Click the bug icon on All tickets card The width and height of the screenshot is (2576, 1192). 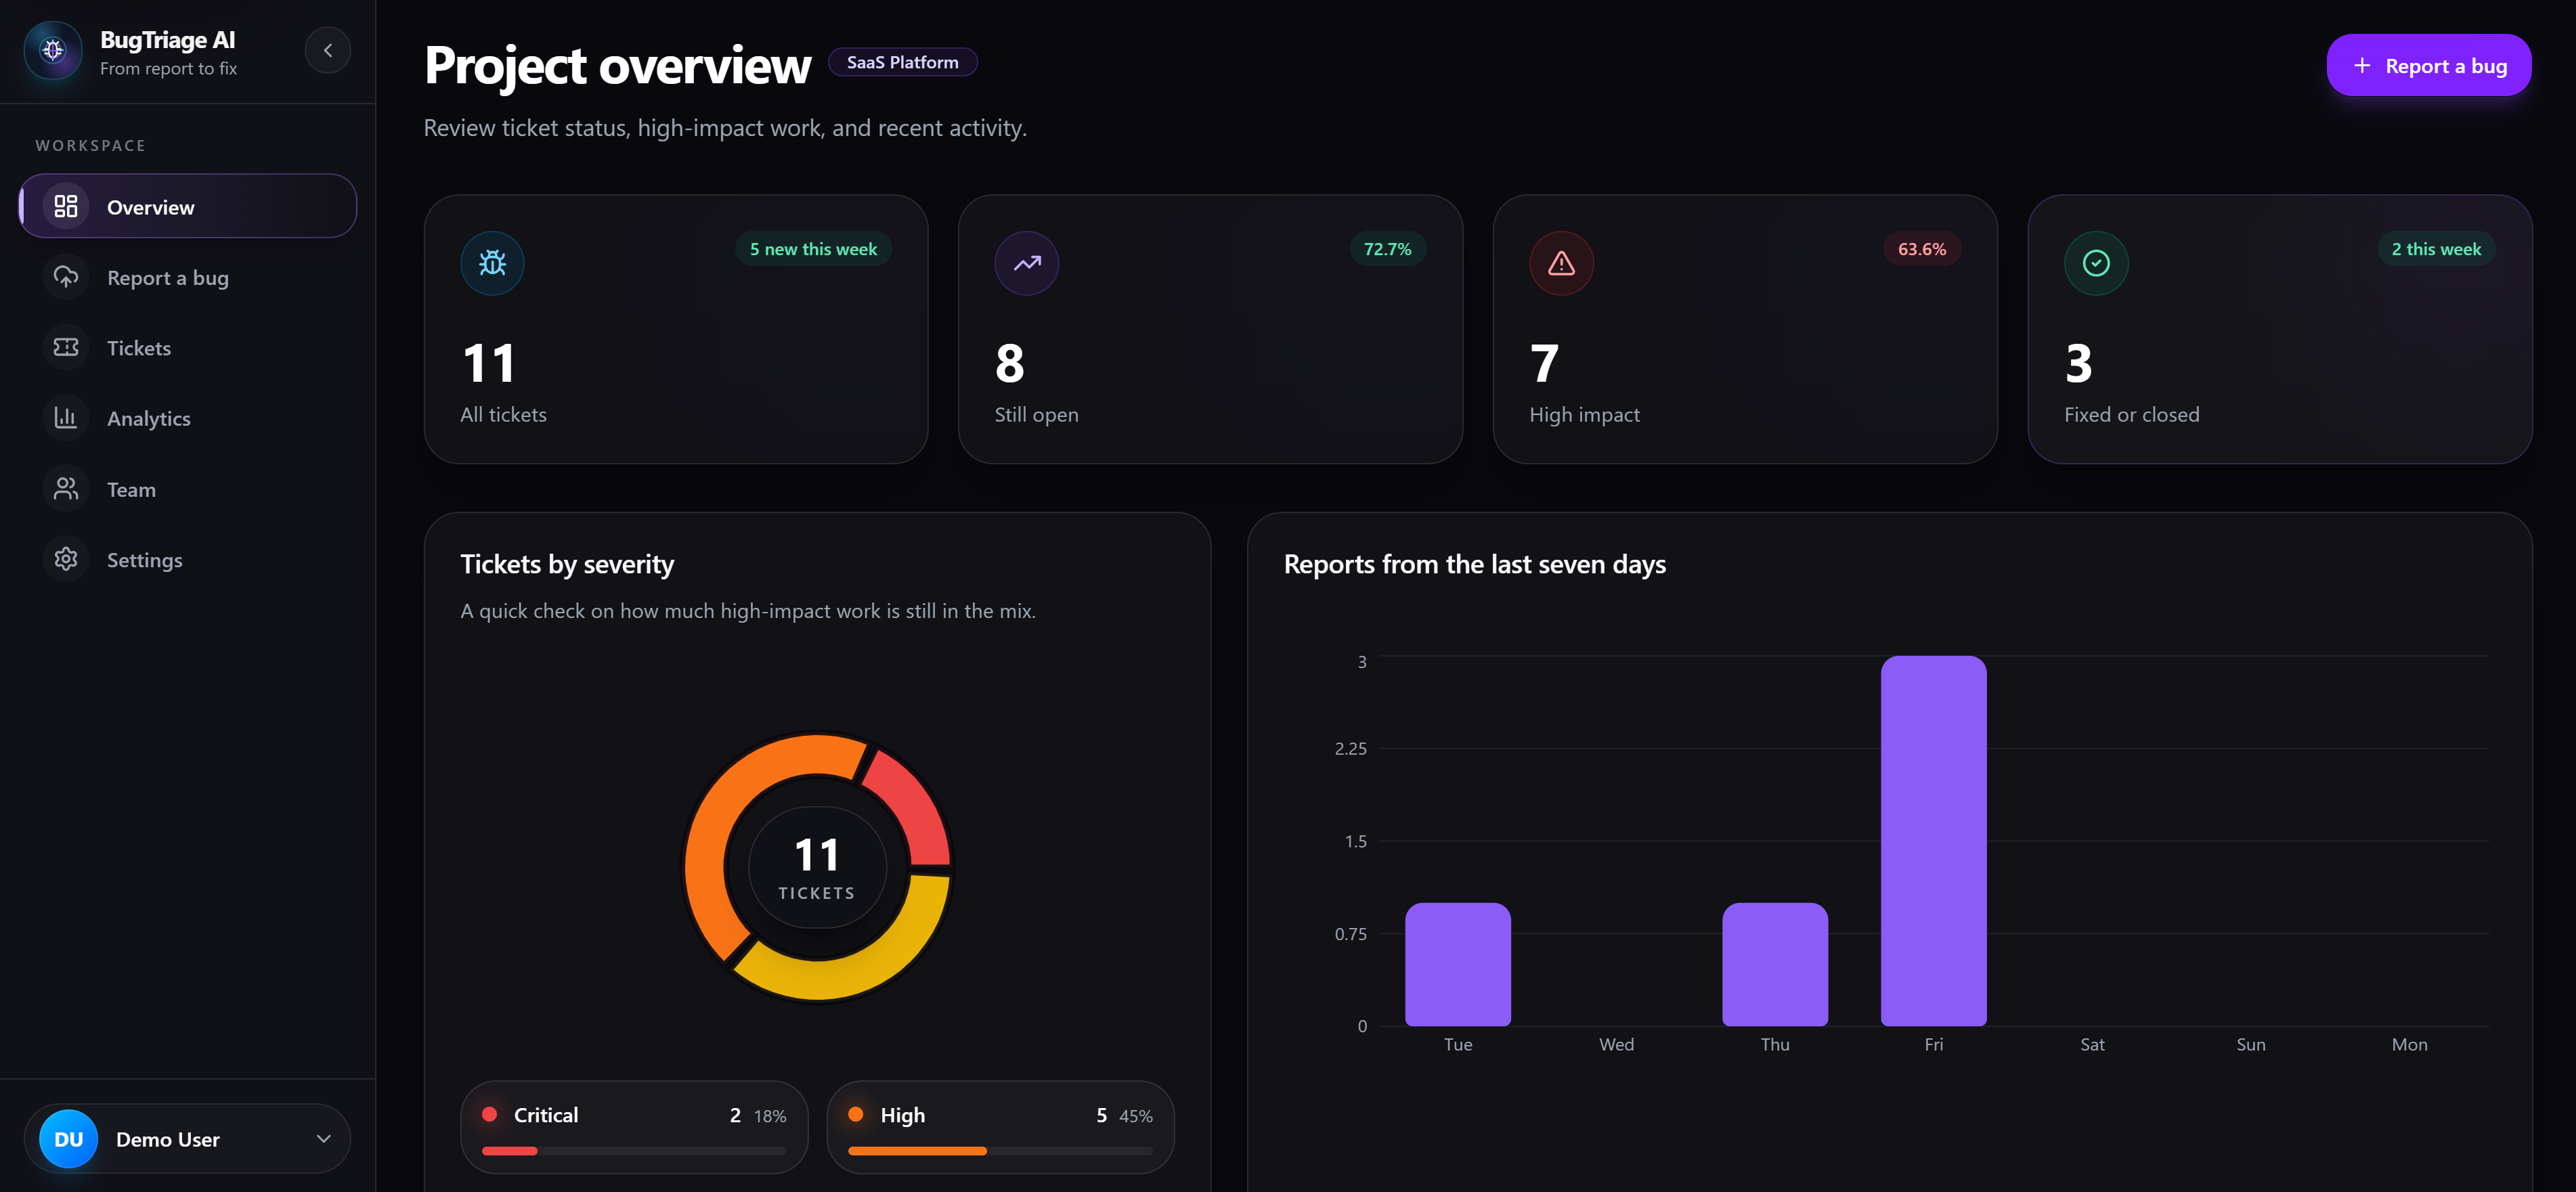(x=492, y=263)
